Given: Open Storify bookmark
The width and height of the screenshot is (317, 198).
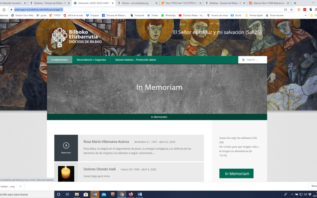Looking at the screenshot, I should pyautogui.click(x=236, y=15).
